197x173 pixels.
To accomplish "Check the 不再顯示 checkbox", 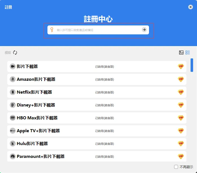I will pos(176,167).
